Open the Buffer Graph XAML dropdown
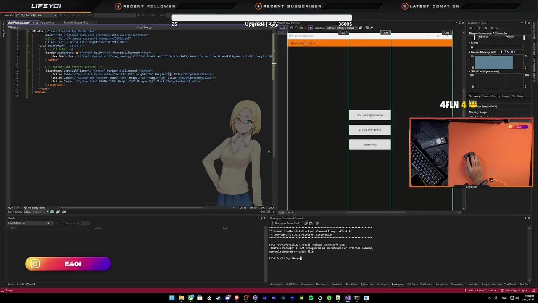The width and height of the screenshot is (538, 303). pyautogui.click(x=36, y=212)
